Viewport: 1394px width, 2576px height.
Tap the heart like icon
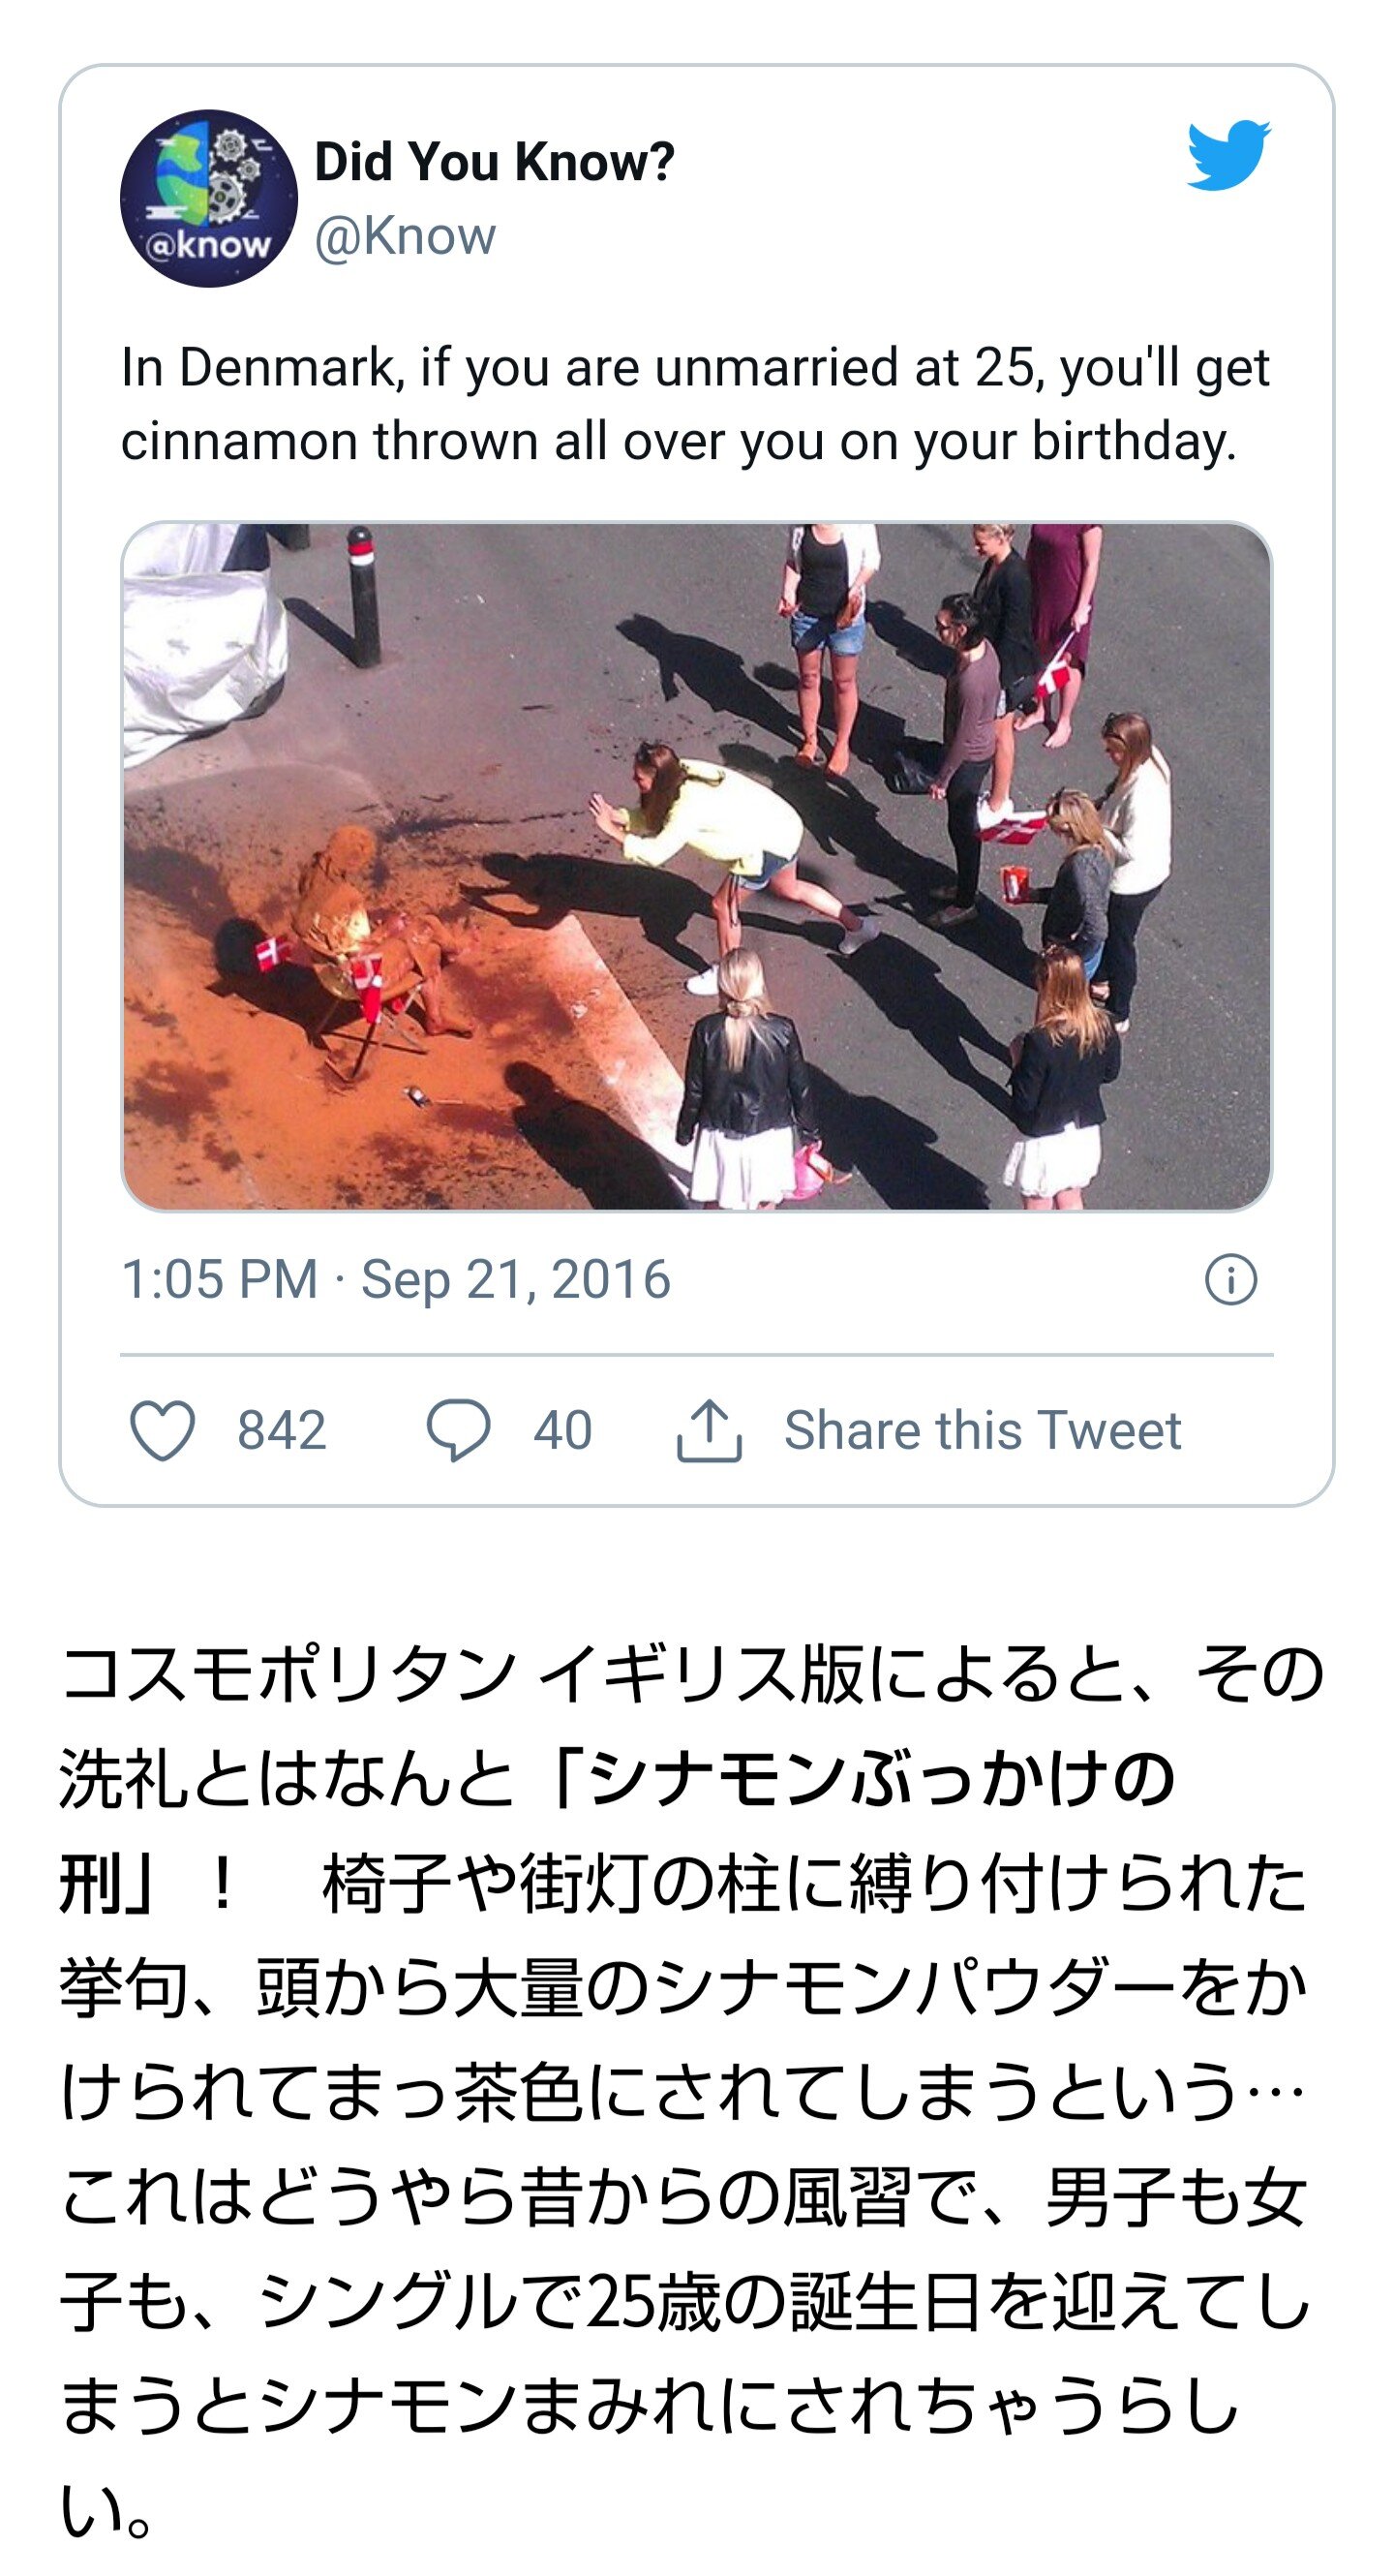163,1430
